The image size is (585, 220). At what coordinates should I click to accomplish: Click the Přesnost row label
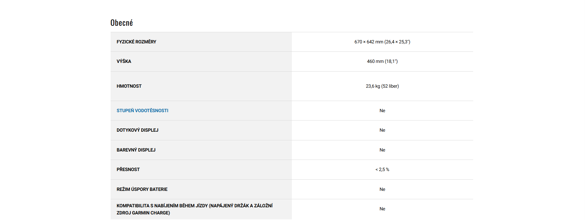(x=128, y=169)
